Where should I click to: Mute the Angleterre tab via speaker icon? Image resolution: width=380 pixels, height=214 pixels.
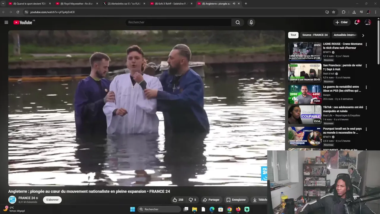click(x=234, y=4)
